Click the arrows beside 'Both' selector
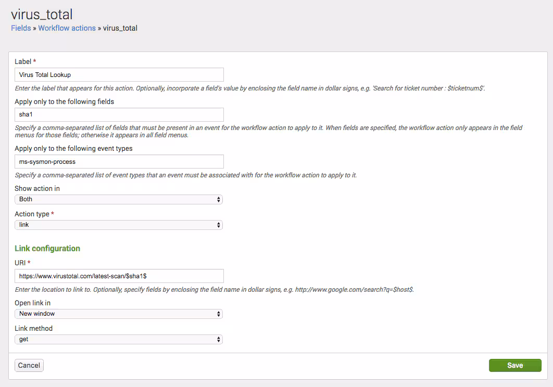Viewport: 553px width, 387px height. click(220, 199)
